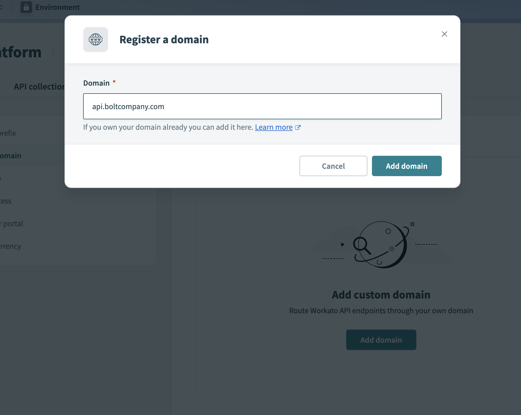Select the currency sidebar item

point(10,246)
